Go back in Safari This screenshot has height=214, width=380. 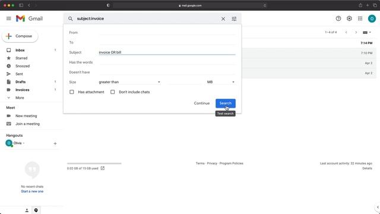(x=29, y=5)
